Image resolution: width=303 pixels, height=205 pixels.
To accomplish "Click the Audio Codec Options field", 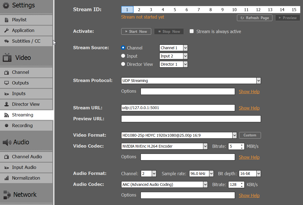I will (x=188, y=195).
